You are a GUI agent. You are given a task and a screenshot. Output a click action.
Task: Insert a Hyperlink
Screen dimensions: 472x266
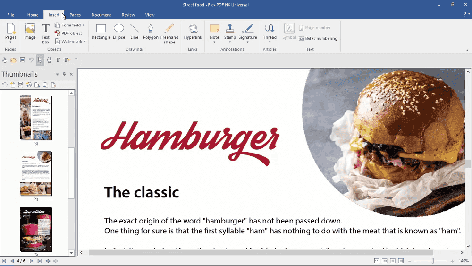coord(193,32)
